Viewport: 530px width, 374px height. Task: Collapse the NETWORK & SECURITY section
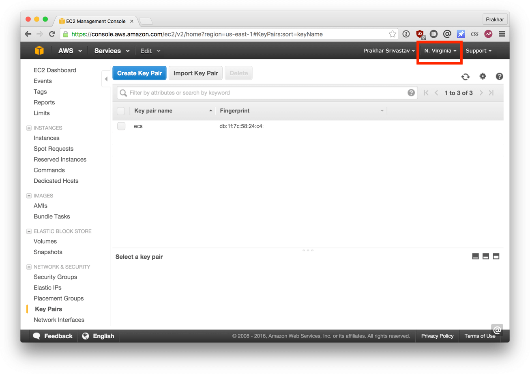click(x=29, y=267)
